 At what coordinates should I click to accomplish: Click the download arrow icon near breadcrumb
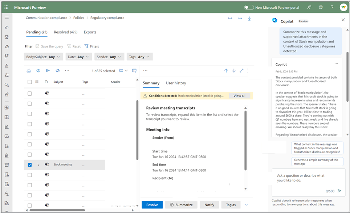(x=249, y=18)
